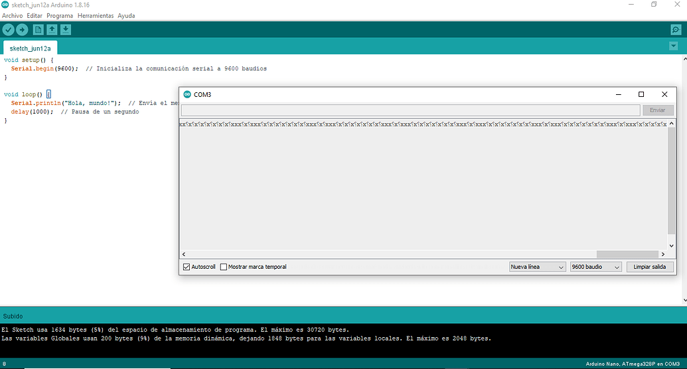Viewport: 687px width, 369px height.
Task: Select the sketch_jun12a tab
Action: [31, 48]
